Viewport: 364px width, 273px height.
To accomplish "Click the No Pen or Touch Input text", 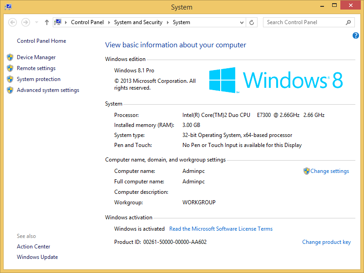I will point(242,145).
